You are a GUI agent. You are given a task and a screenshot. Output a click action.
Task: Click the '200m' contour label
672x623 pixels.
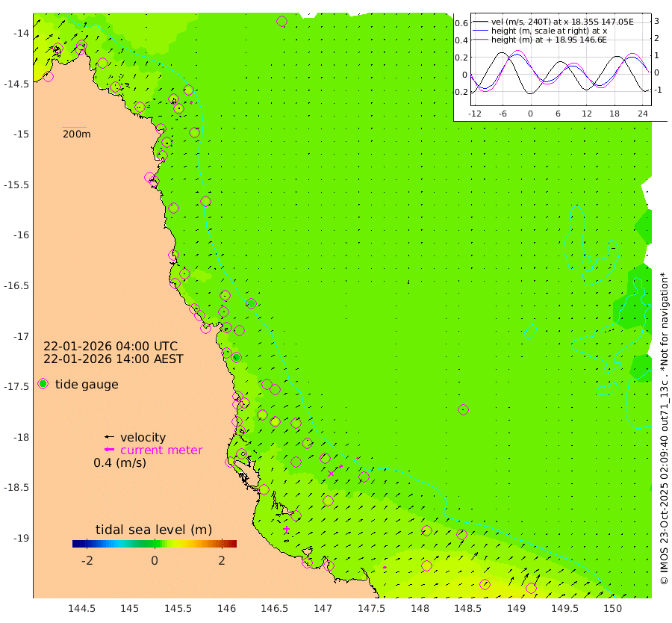click(x=77, y=134)
